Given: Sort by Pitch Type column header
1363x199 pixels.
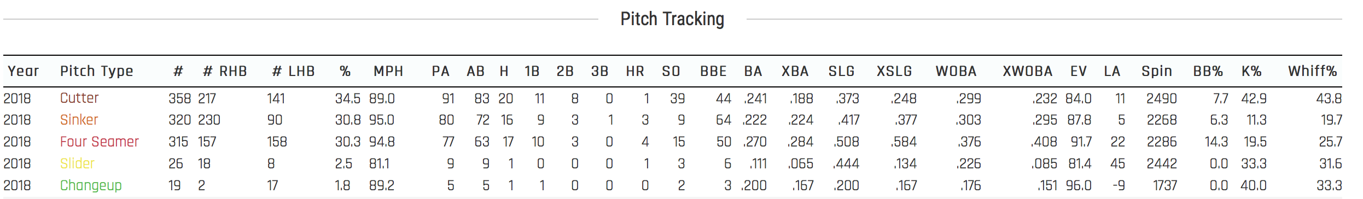Looking at the screenshot, I should [x=97, y=72].
